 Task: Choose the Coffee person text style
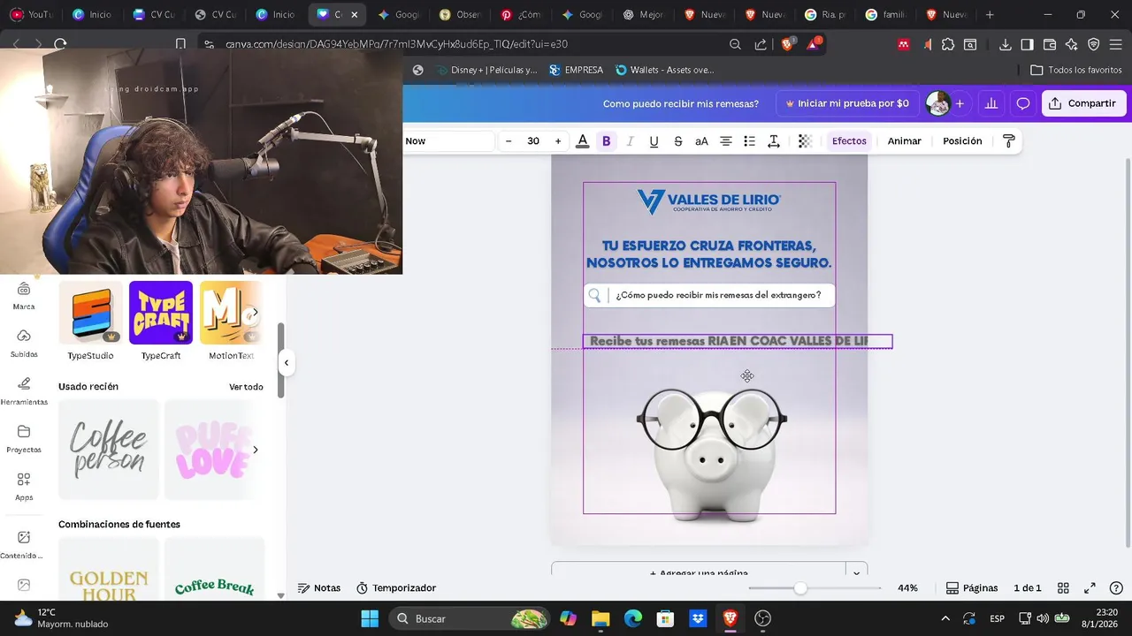(109, 450)
